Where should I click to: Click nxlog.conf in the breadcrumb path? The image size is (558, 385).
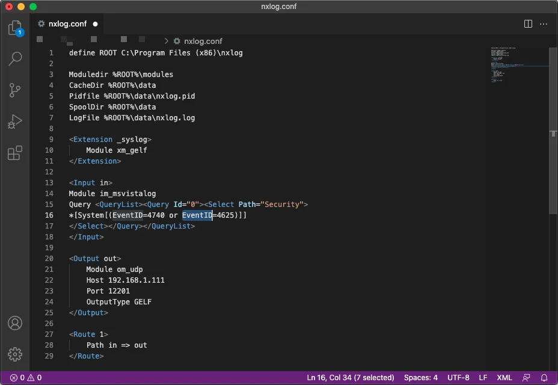point(203,42)
